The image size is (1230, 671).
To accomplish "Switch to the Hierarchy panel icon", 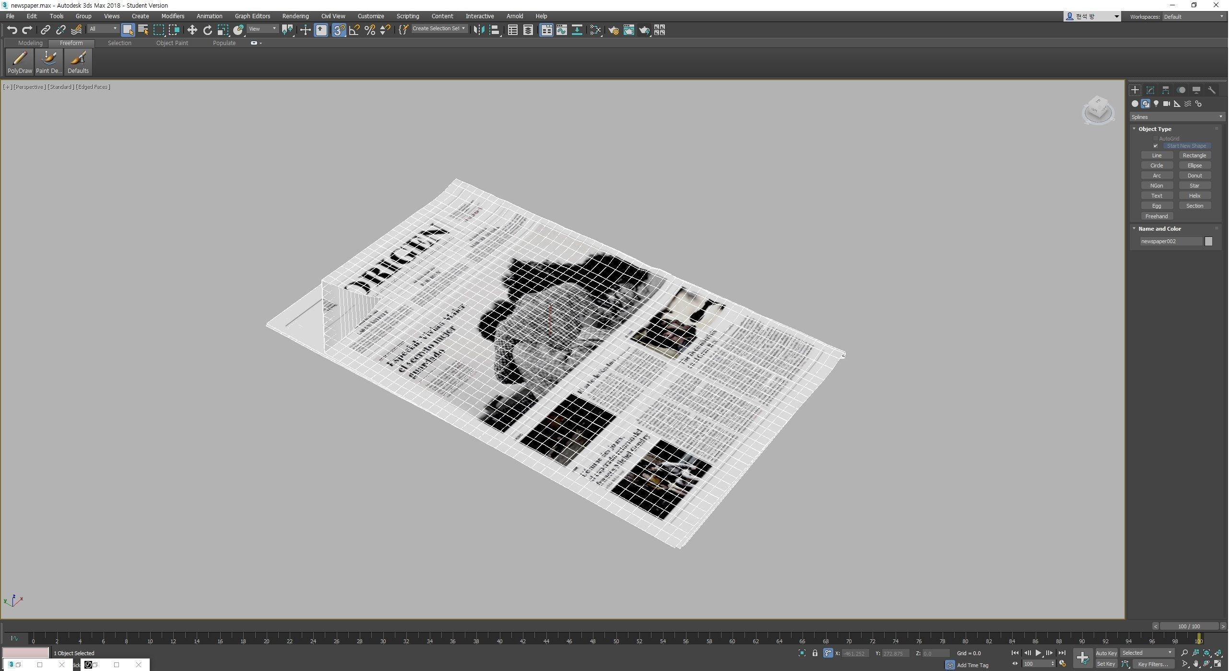I will 1167,90.
